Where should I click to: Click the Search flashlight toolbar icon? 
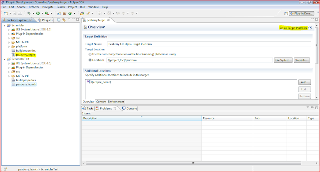click(x=88, y=14)
